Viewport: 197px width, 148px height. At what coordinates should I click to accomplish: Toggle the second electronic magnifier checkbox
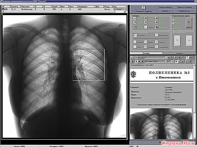click(173, 23)
